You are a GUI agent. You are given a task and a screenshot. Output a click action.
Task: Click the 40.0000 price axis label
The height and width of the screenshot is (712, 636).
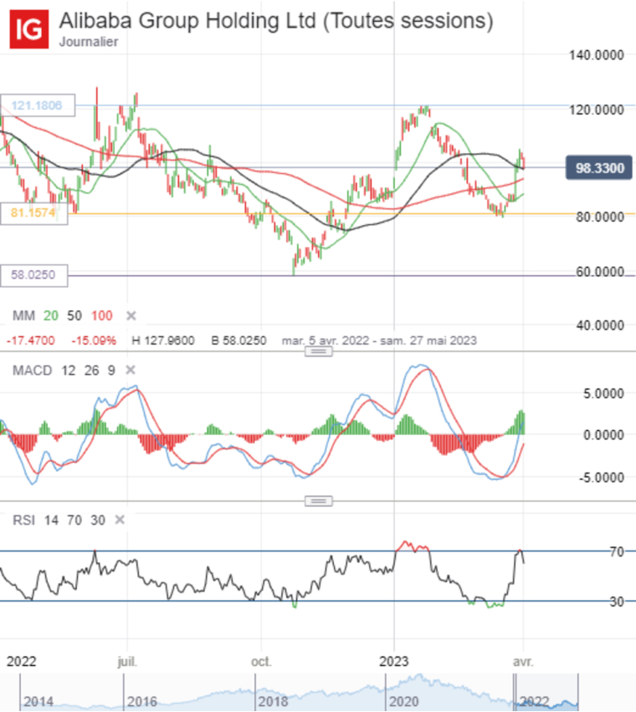pyautogui.click(x=600, y=325)
